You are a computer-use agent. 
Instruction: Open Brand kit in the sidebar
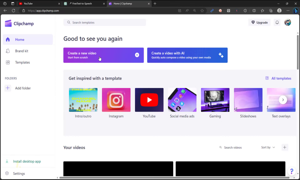21,51
